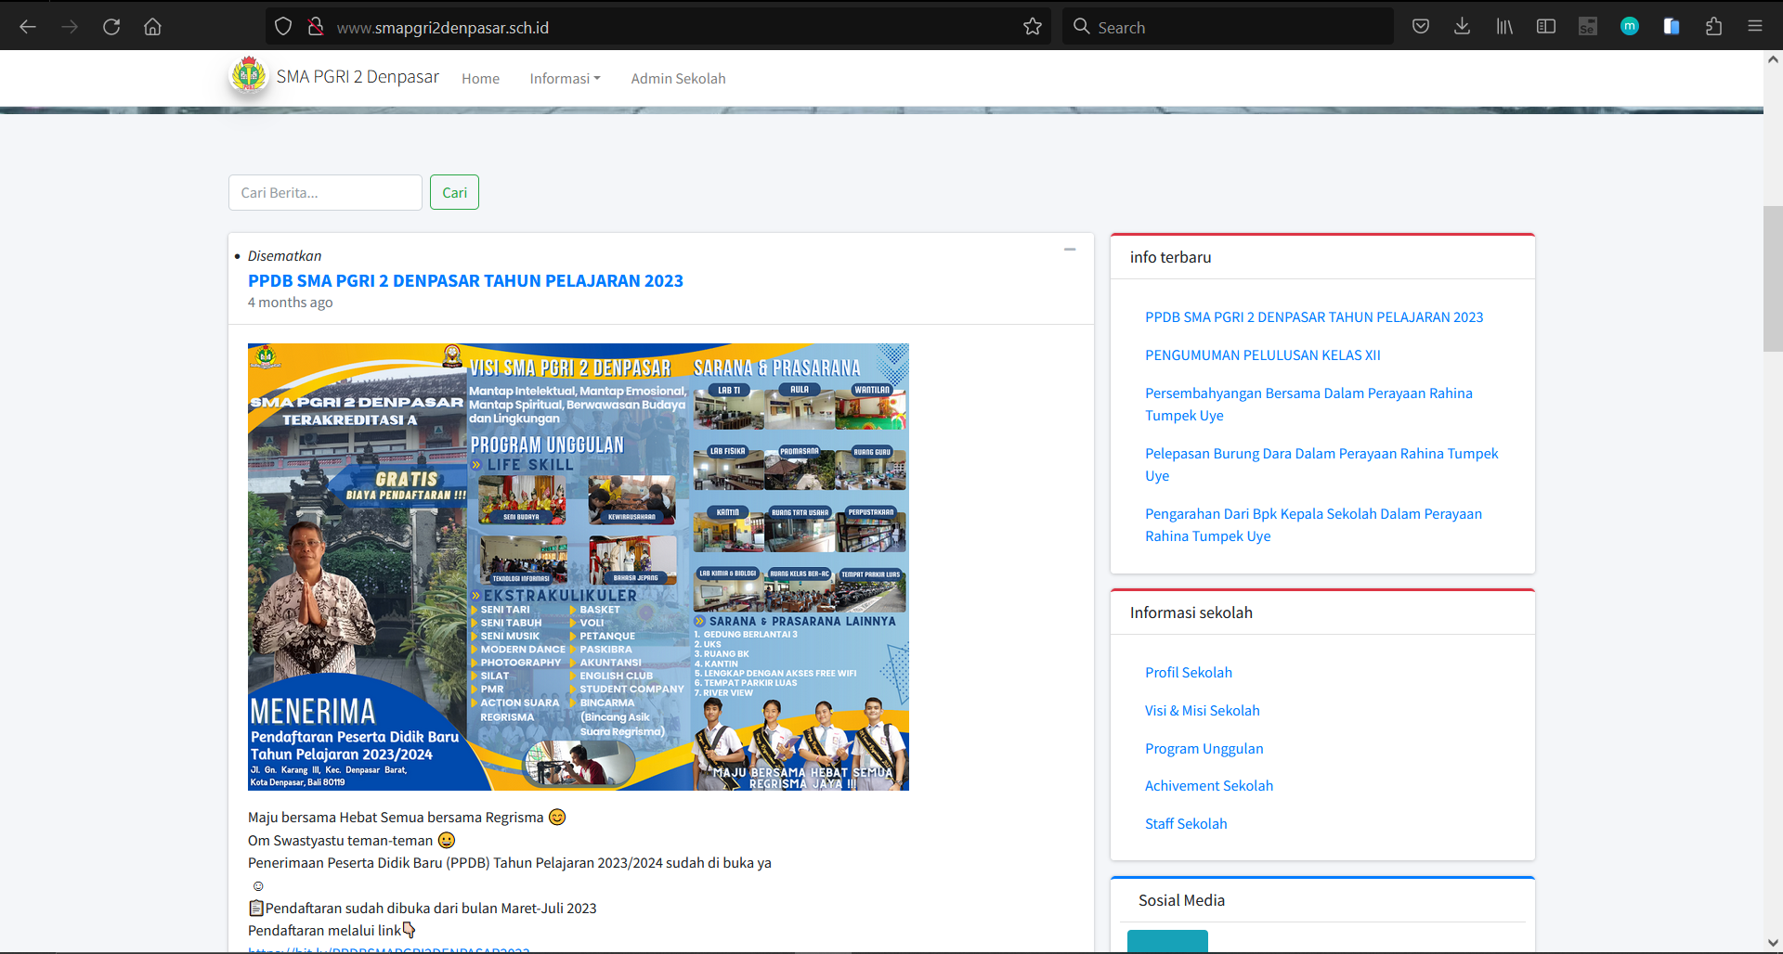
Task: Switch to the Home navigation item
Action: tap(480, 78)
